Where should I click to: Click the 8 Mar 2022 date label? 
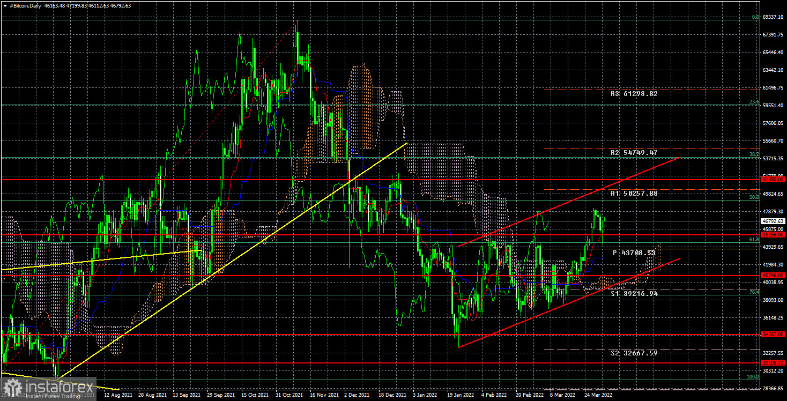(563, 395)
